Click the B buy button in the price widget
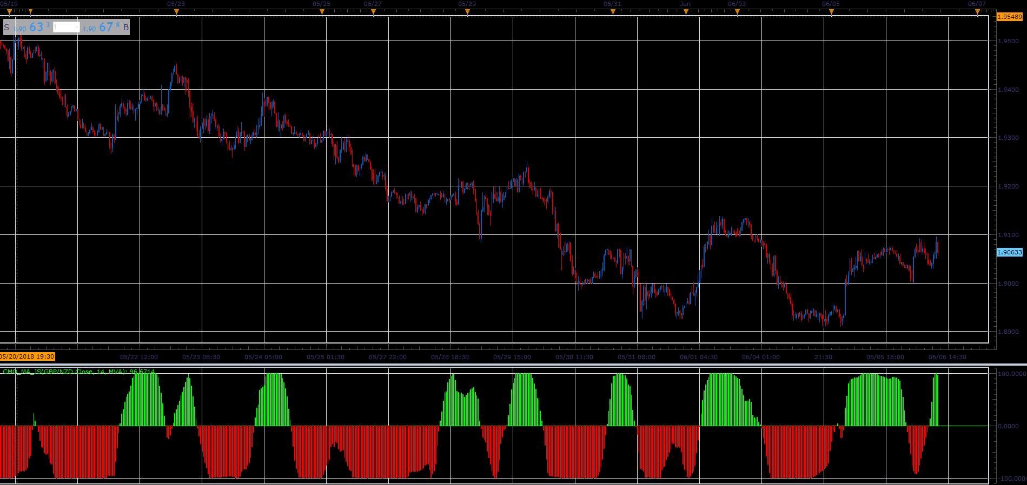1027x485 pixels. click(x=126, y=27)
